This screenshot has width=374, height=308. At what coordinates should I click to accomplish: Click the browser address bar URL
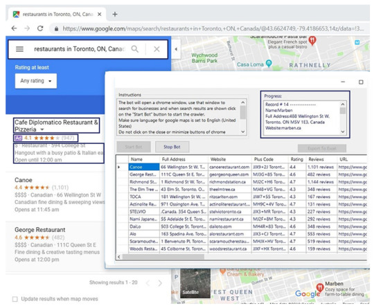click(213, 28)
